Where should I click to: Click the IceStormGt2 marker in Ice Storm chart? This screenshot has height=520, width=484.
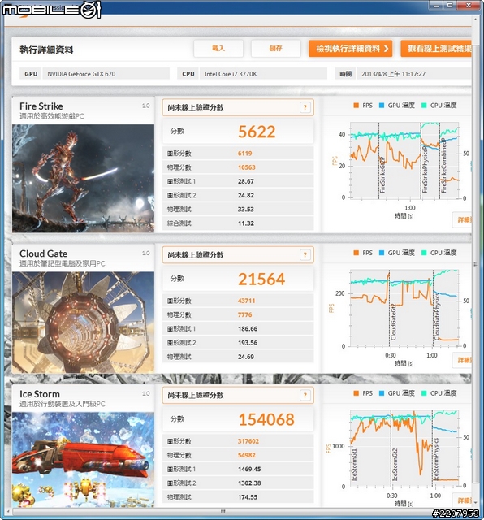coord(395,464)
